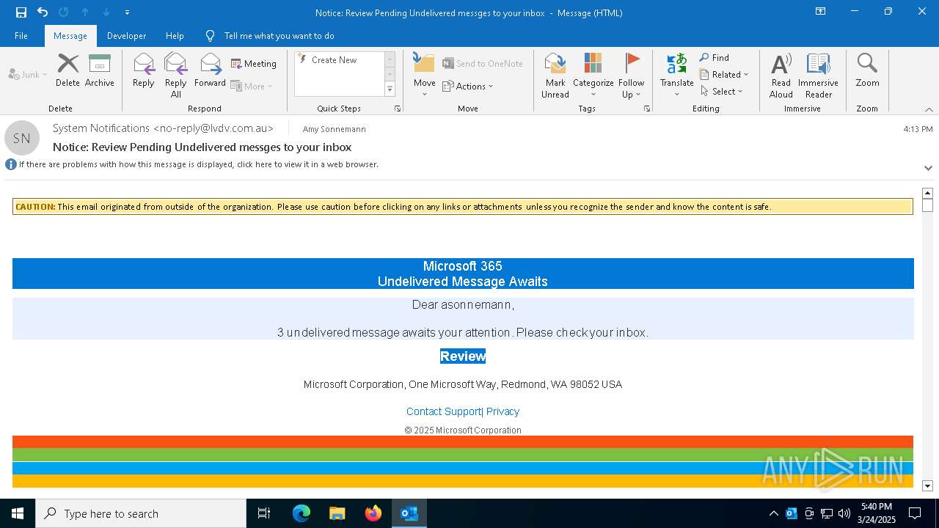
Task: Click the taskbar search box
Action: (x=141, y=513)
